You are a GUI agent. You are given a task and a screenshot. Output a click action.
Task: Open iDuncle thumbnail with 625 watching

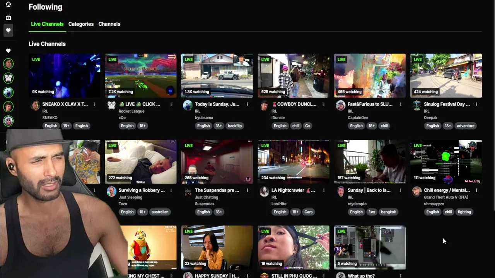pos(294,76)
